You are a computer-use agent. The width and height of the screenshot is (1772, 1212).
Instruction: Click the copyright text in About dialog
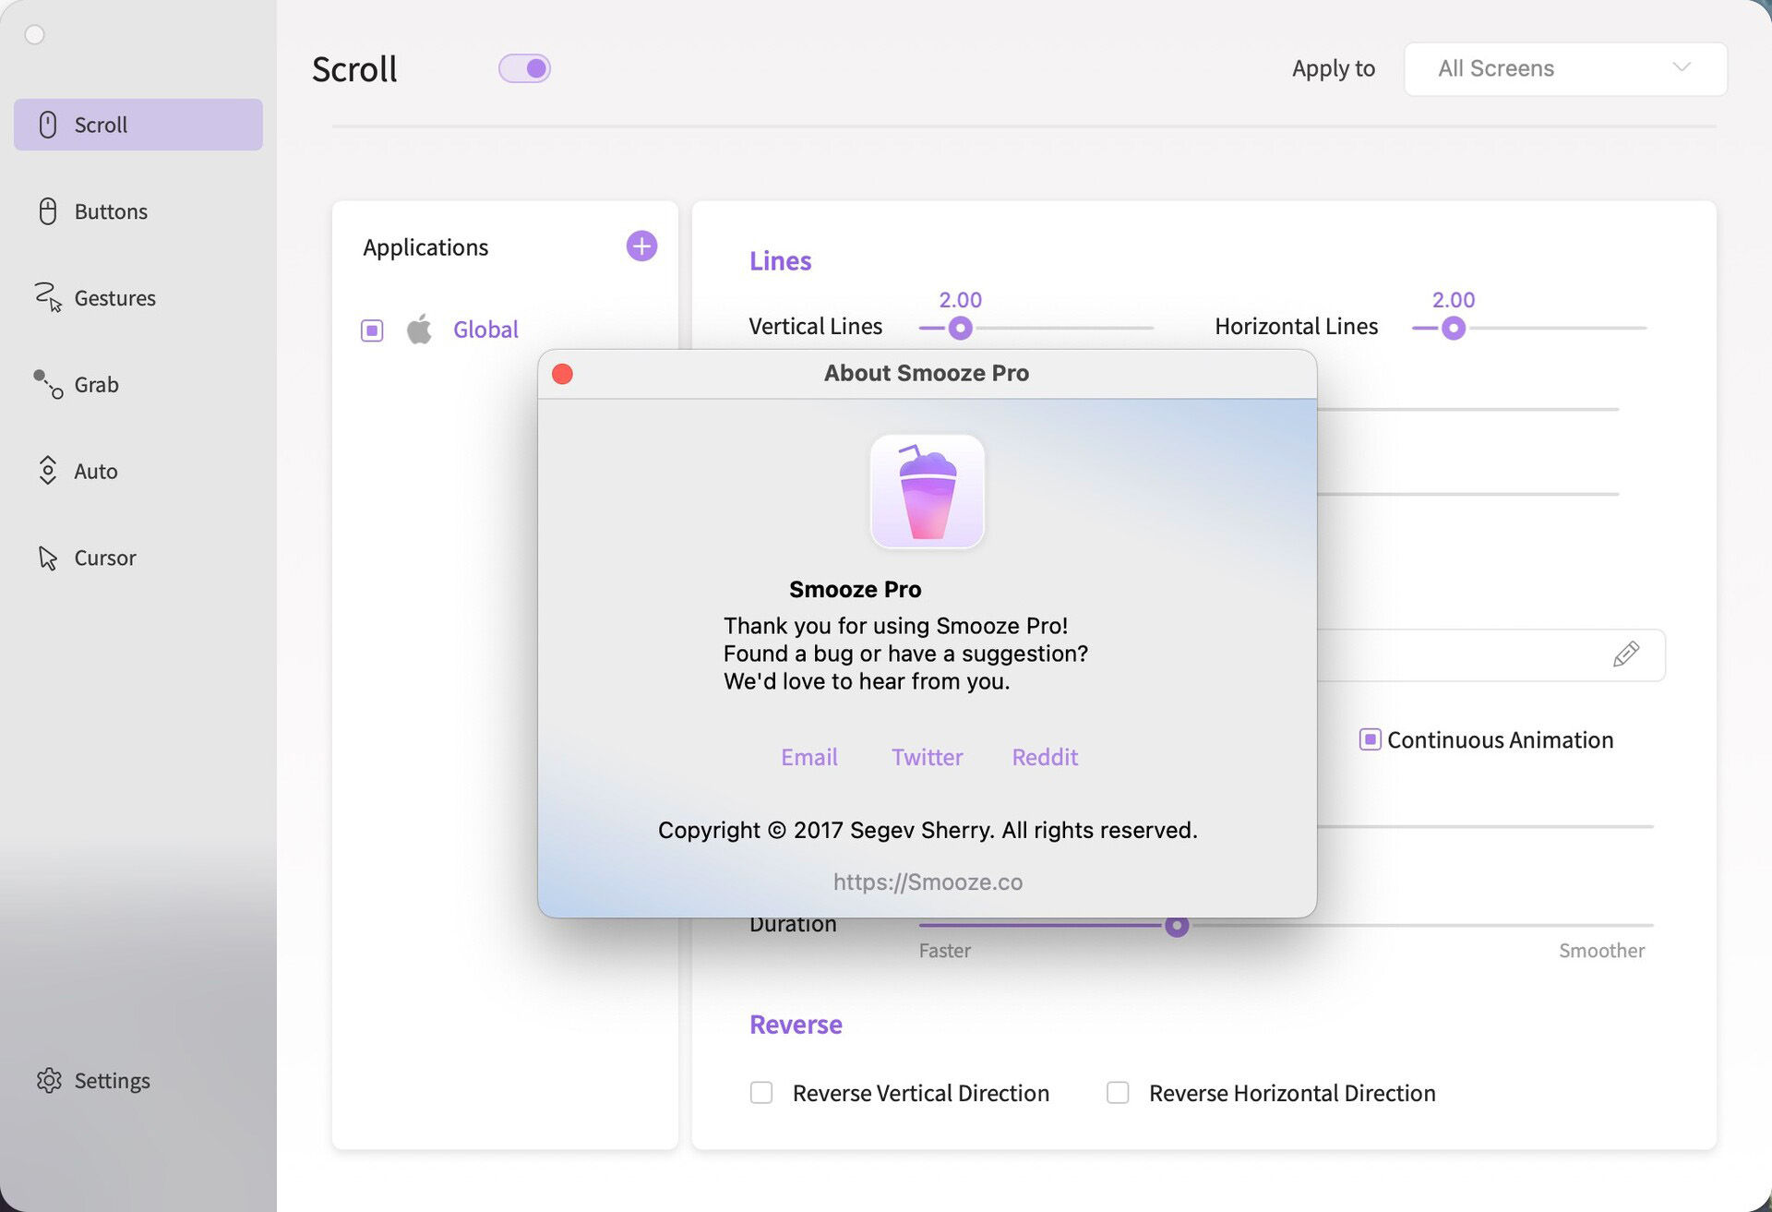coord(928,830)
